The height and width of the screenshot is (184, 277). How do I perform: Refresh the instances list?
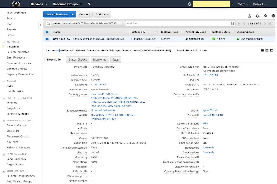click(x=257, y=16)
